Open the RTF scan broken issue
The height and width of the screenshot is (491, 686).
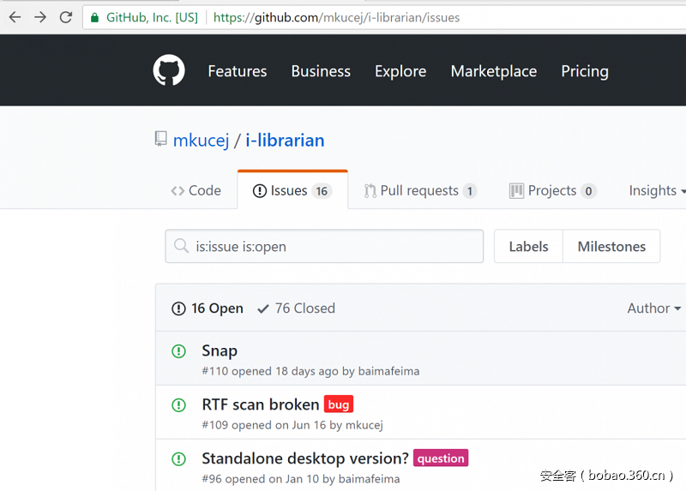point(261,404)
